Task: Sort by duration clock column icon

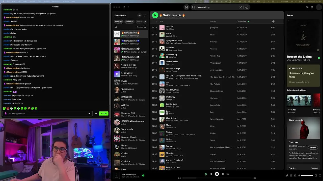Action: tap(273, 22)
